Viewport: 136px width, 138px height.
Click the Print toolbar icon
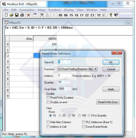22,15
